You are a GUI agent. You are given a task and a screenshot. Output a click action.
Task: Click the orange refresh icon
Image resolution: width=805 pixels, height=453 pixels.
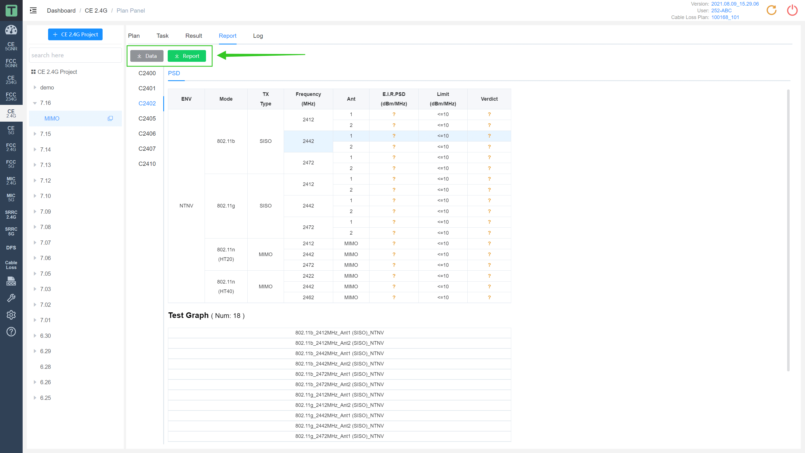point(771,10)
